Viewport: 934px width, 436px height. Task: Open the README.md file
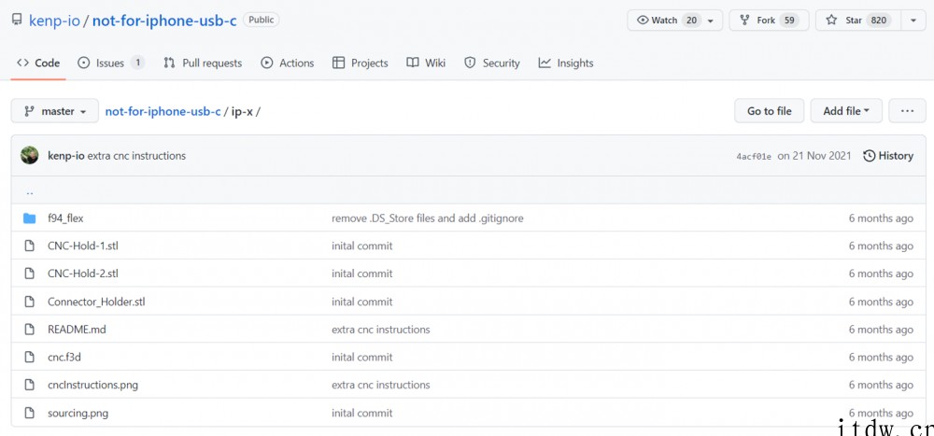pyautogui.click(x=77, y=330)
